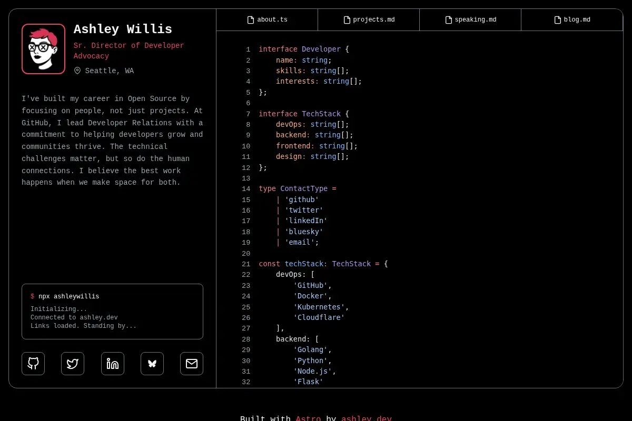Viewport: 632px width, 421px height.
Task: Click the 'linkedIn' string on line 17
Action: coord(306,221)
